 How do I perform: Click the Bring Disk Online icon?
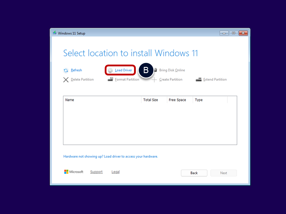pyautogui.click(x=155, y=70)
